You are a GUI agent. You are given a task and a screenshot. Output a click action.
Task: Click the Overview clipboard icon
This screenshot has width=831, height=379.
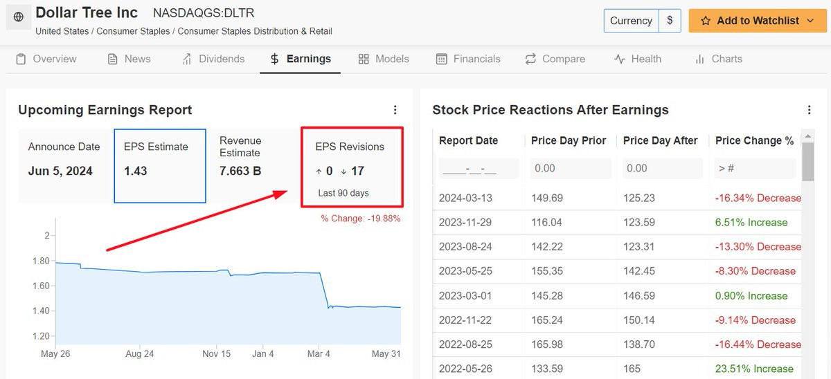click(x=21, y=59)
